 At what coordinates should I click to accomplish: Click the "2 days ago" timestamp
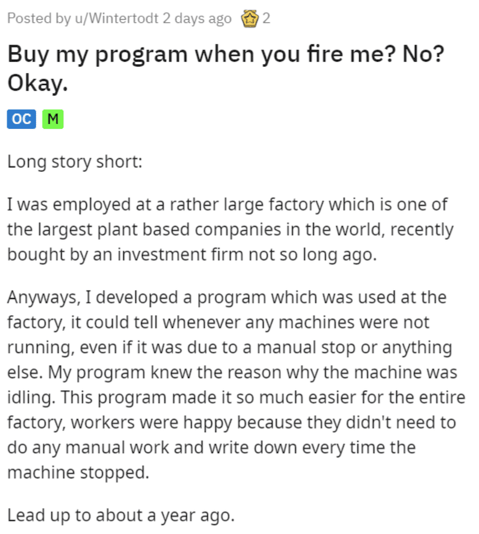point(197,19)
